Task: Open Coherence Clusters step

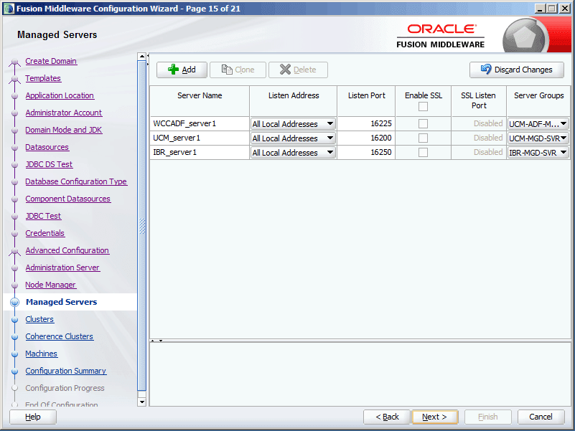Action: click(60, 337)
